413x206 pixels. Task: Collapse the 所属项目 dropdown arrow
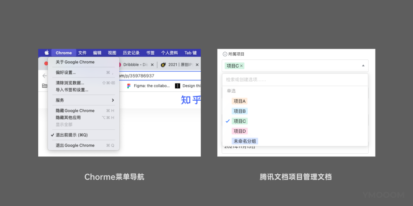click(363, 66)
